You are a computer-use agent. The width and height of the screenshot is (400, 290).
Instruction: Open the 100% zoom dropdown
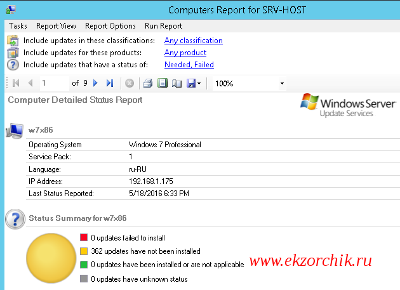(282, 83)
